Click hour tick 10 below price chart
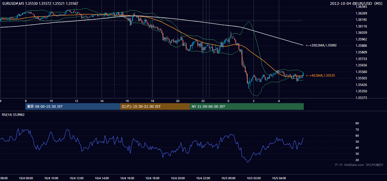 (51, 101)
